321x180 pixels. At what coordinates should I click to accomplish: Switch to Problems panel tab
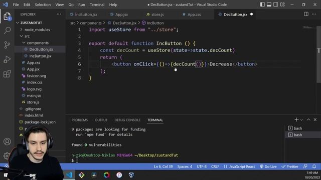point(79,120)
